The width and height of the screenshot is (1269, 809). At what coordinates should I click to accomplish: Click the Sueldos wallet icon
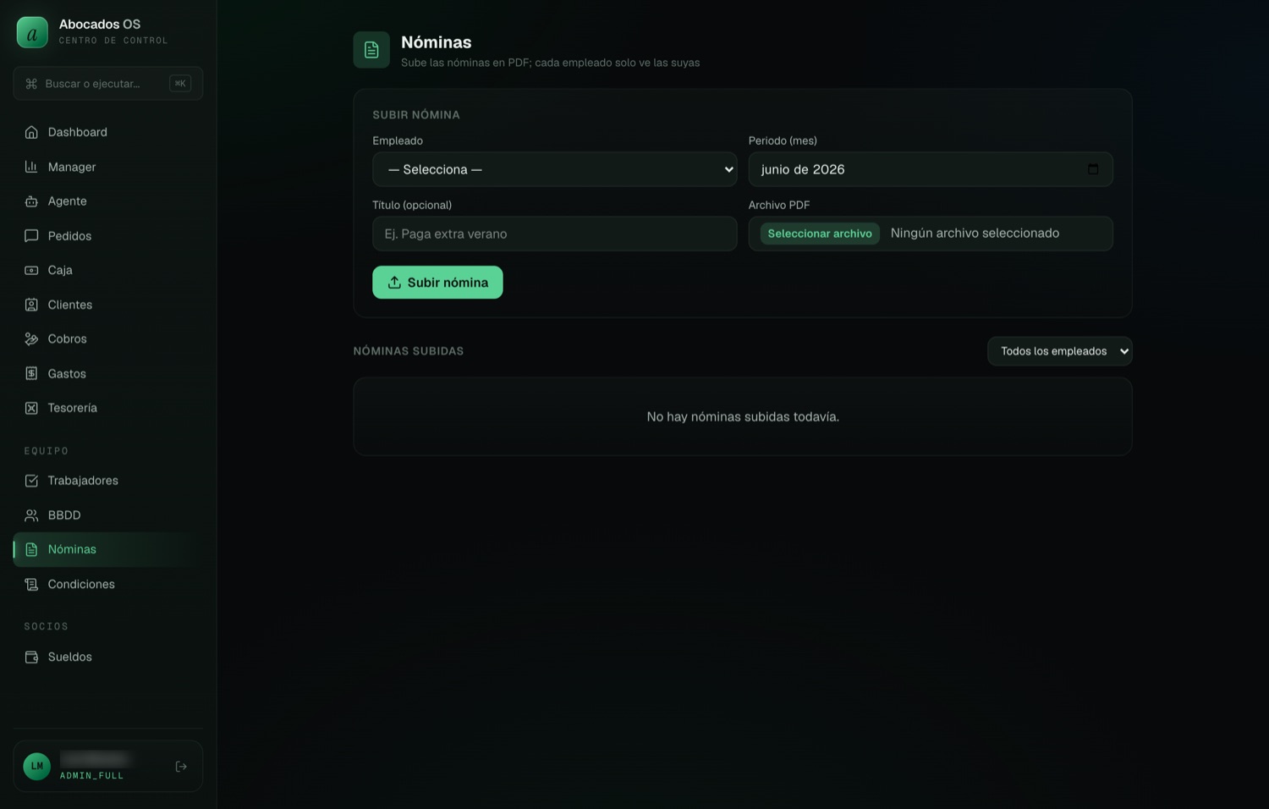[x=31, y=657]
